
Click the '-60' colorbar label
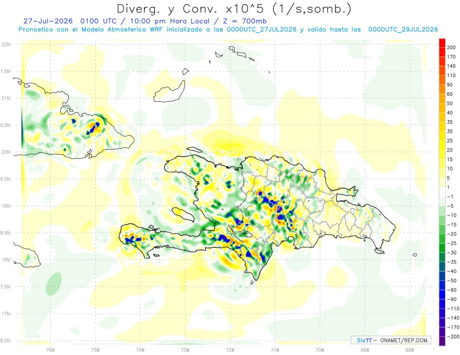452,290
